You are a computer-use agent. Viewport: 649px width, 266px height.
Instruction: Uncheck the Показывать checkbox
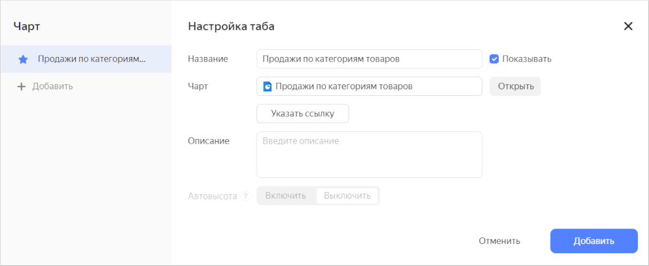click(494, 59)
